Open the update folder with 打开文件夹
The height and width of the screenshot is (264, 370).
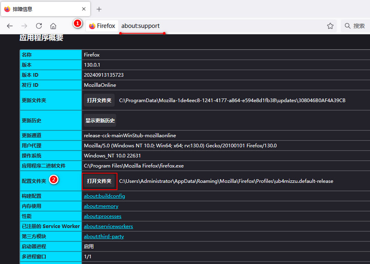point(99,100)
